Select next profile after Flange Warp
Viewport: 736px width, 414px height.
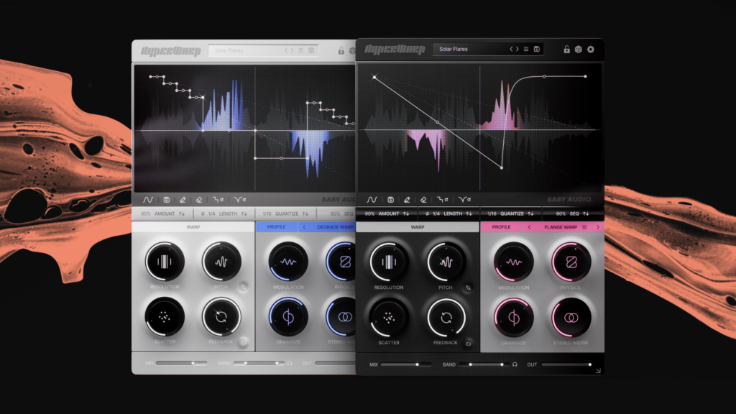pyautogui.click(x=597, y=227)
